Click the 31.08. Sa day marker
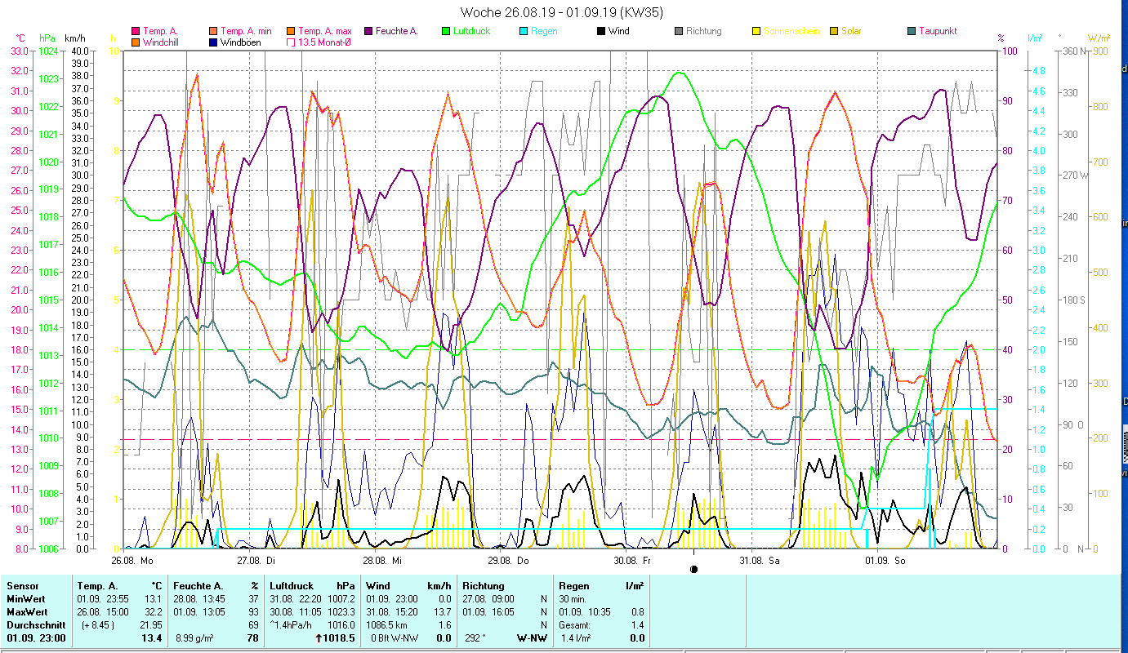Screen dimensions: 1128x653 760,561
